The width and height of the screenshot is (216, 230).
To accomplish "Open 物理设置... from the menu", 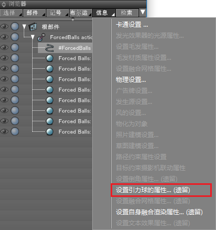I will (x=131, y=80).
